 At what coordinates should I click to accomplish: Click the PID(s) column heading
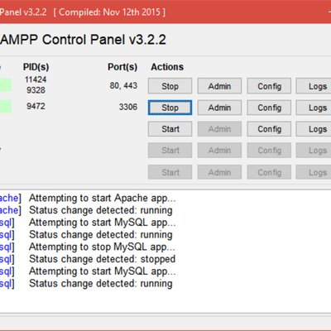36,67
